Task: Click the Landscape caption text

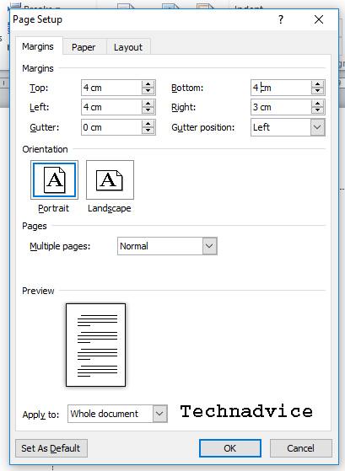Action: (110, 208)
